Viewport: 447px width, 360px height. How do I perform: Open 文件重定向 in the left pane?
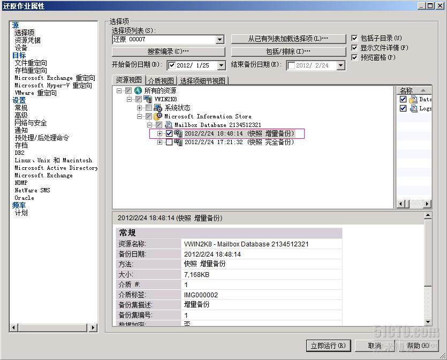(31, 63)
